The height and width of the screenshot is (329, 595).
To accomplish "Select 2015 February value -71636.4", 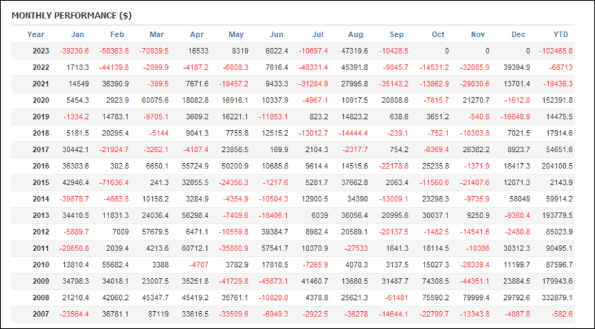I will pyautogui.click(x=114, y=182).
